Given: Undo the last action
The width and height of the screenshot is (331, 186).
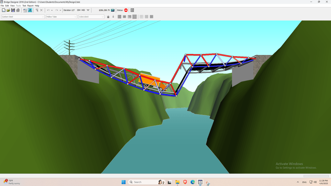Looking at the screenshot, I should 48,10.
